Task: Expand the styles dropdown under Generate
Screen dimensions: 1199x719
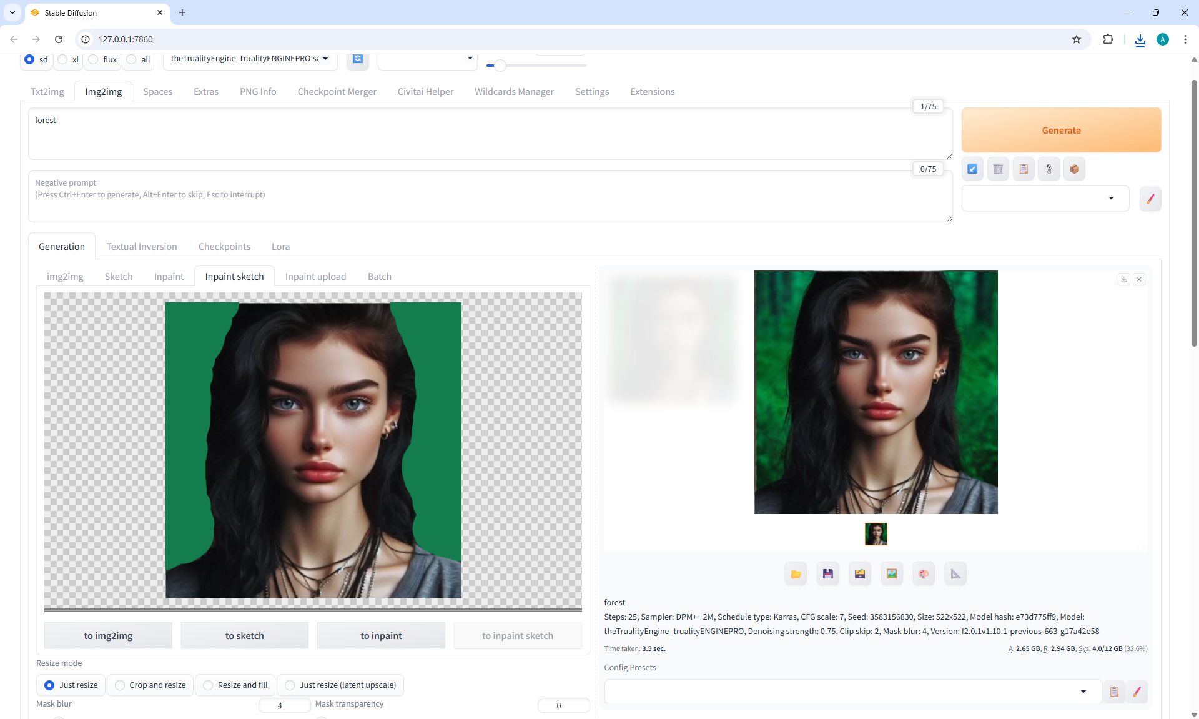Action: click(x=1045, y=199)
